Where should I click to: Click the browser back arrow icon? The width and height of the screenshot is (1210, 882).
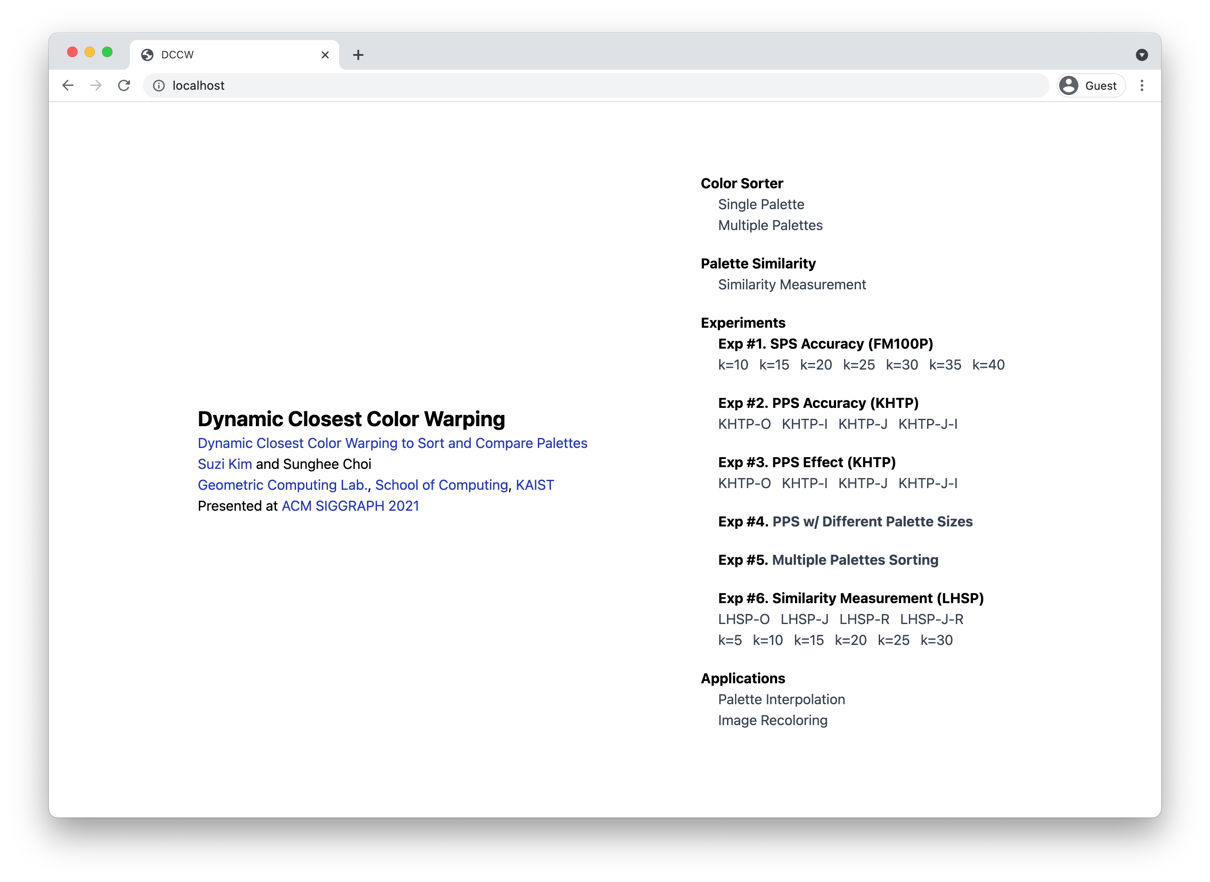point(68,85)
